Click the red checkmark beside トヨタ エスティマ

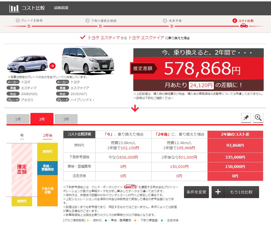[83, 37]
